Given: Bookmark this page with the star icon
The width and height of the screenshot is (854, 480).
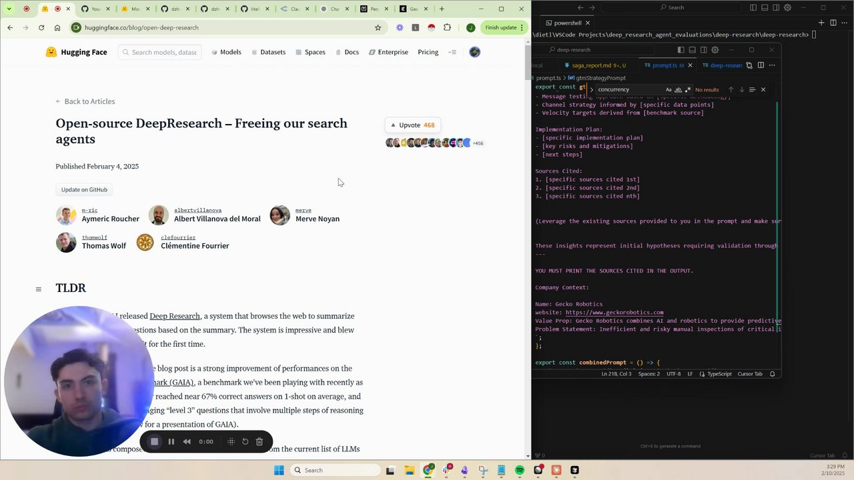Looking at the screenshot, I should [x=378, y=27].
